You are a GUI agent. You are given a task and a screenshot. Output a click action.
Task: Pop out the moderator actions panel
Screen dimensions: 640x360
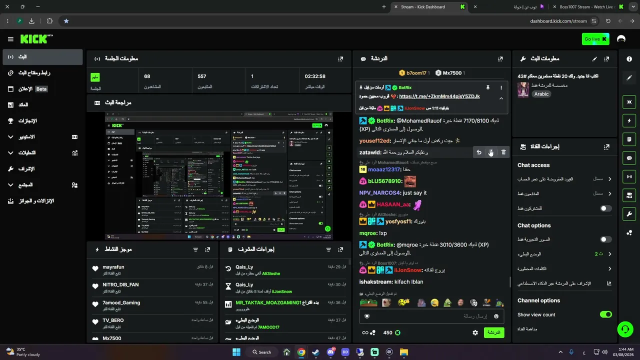tap(340, 249)
